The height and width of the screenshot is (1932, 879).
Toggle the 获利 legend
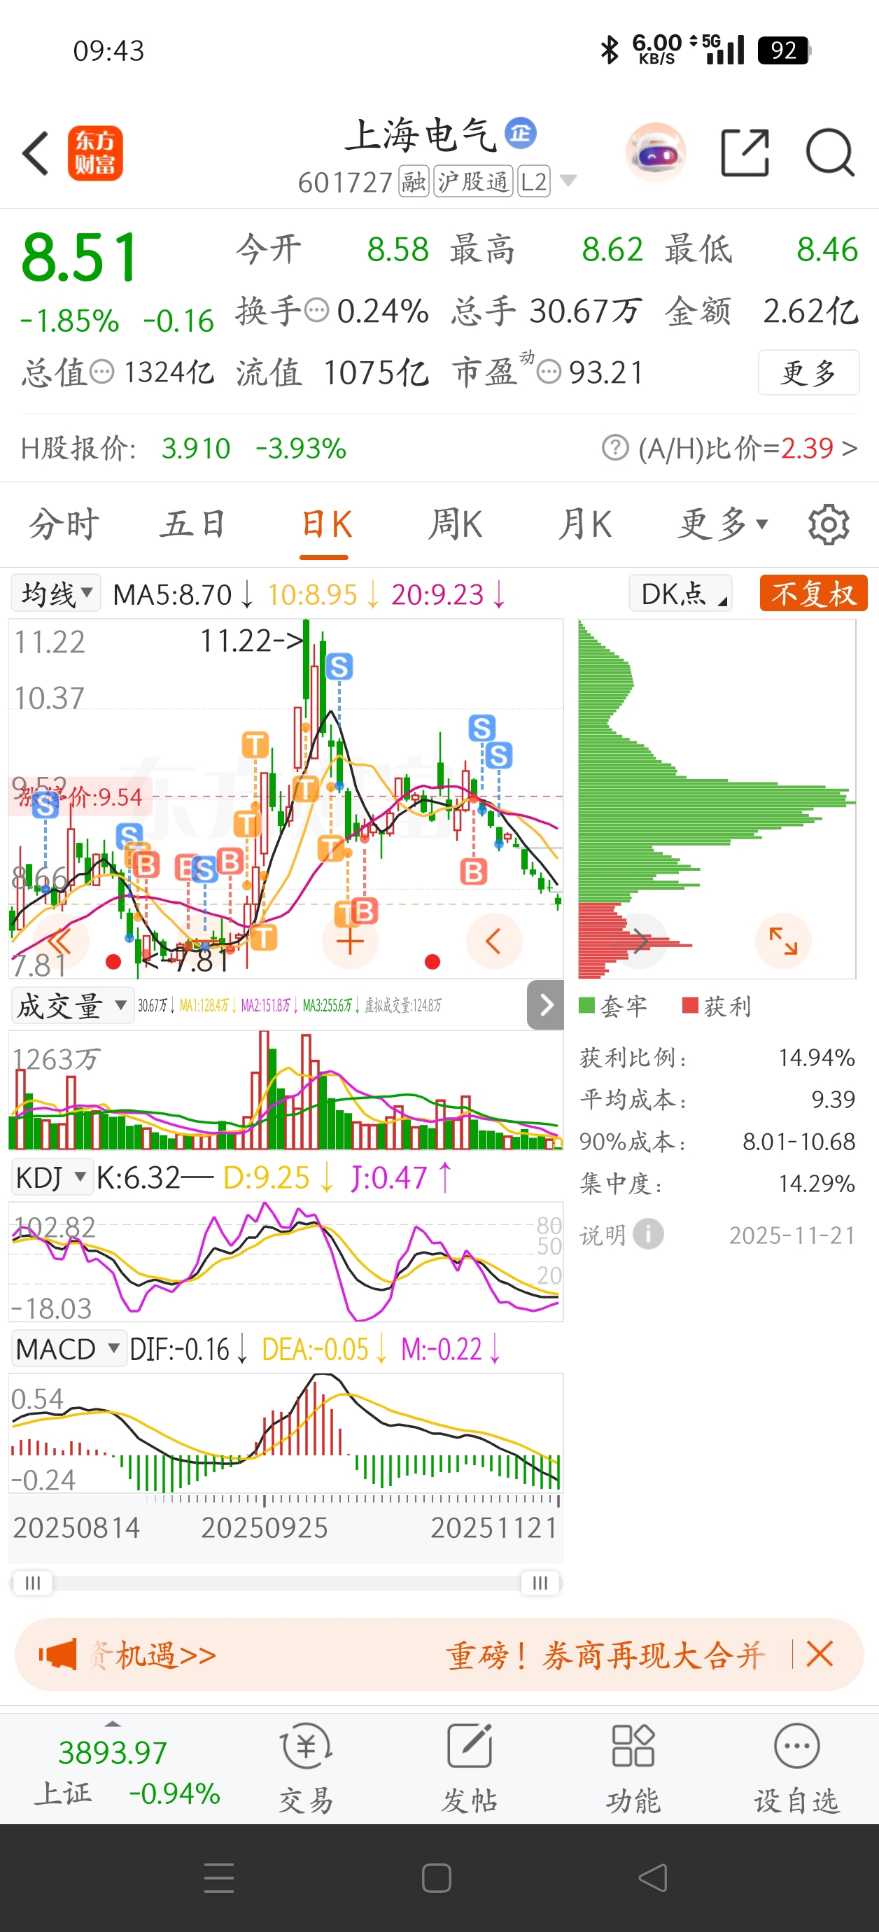(716, 1006)
